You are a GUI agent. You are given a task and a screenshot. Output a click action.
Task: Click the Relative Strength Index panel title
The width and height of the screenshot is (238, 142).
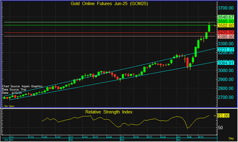point(109,112)
